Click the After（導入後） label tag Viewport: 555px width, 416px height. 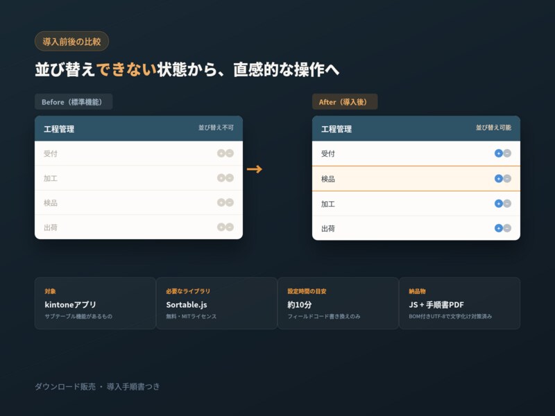[x=345, y=102]
